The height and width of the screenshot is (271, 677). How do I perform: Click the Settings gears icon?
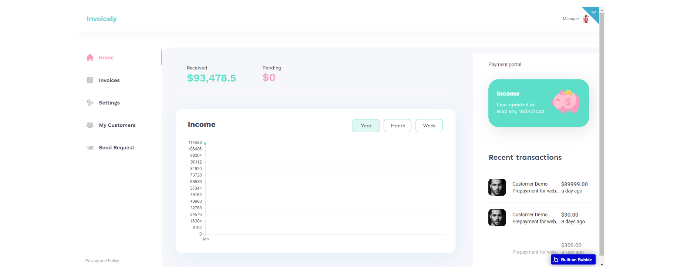pyautogui.click(x=90, y=103)
